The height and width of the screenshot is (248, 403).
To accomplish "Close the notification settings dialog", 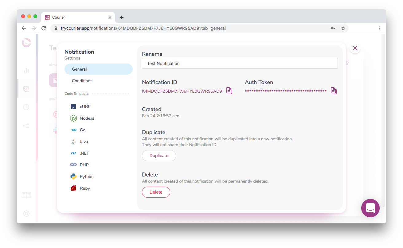I will tap(355, 48).
